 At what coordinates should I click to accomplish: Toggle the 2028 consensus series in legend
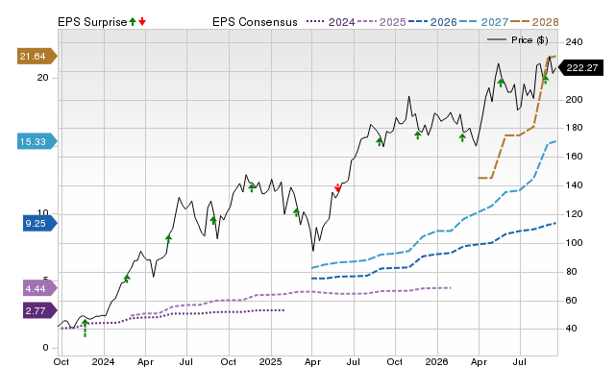(534, 22)
